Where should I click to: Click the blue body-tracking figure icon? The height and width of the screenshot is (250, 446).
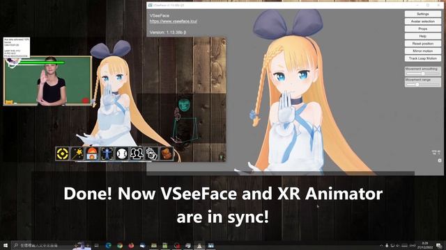pyautogui.click(x=107, y=153)
